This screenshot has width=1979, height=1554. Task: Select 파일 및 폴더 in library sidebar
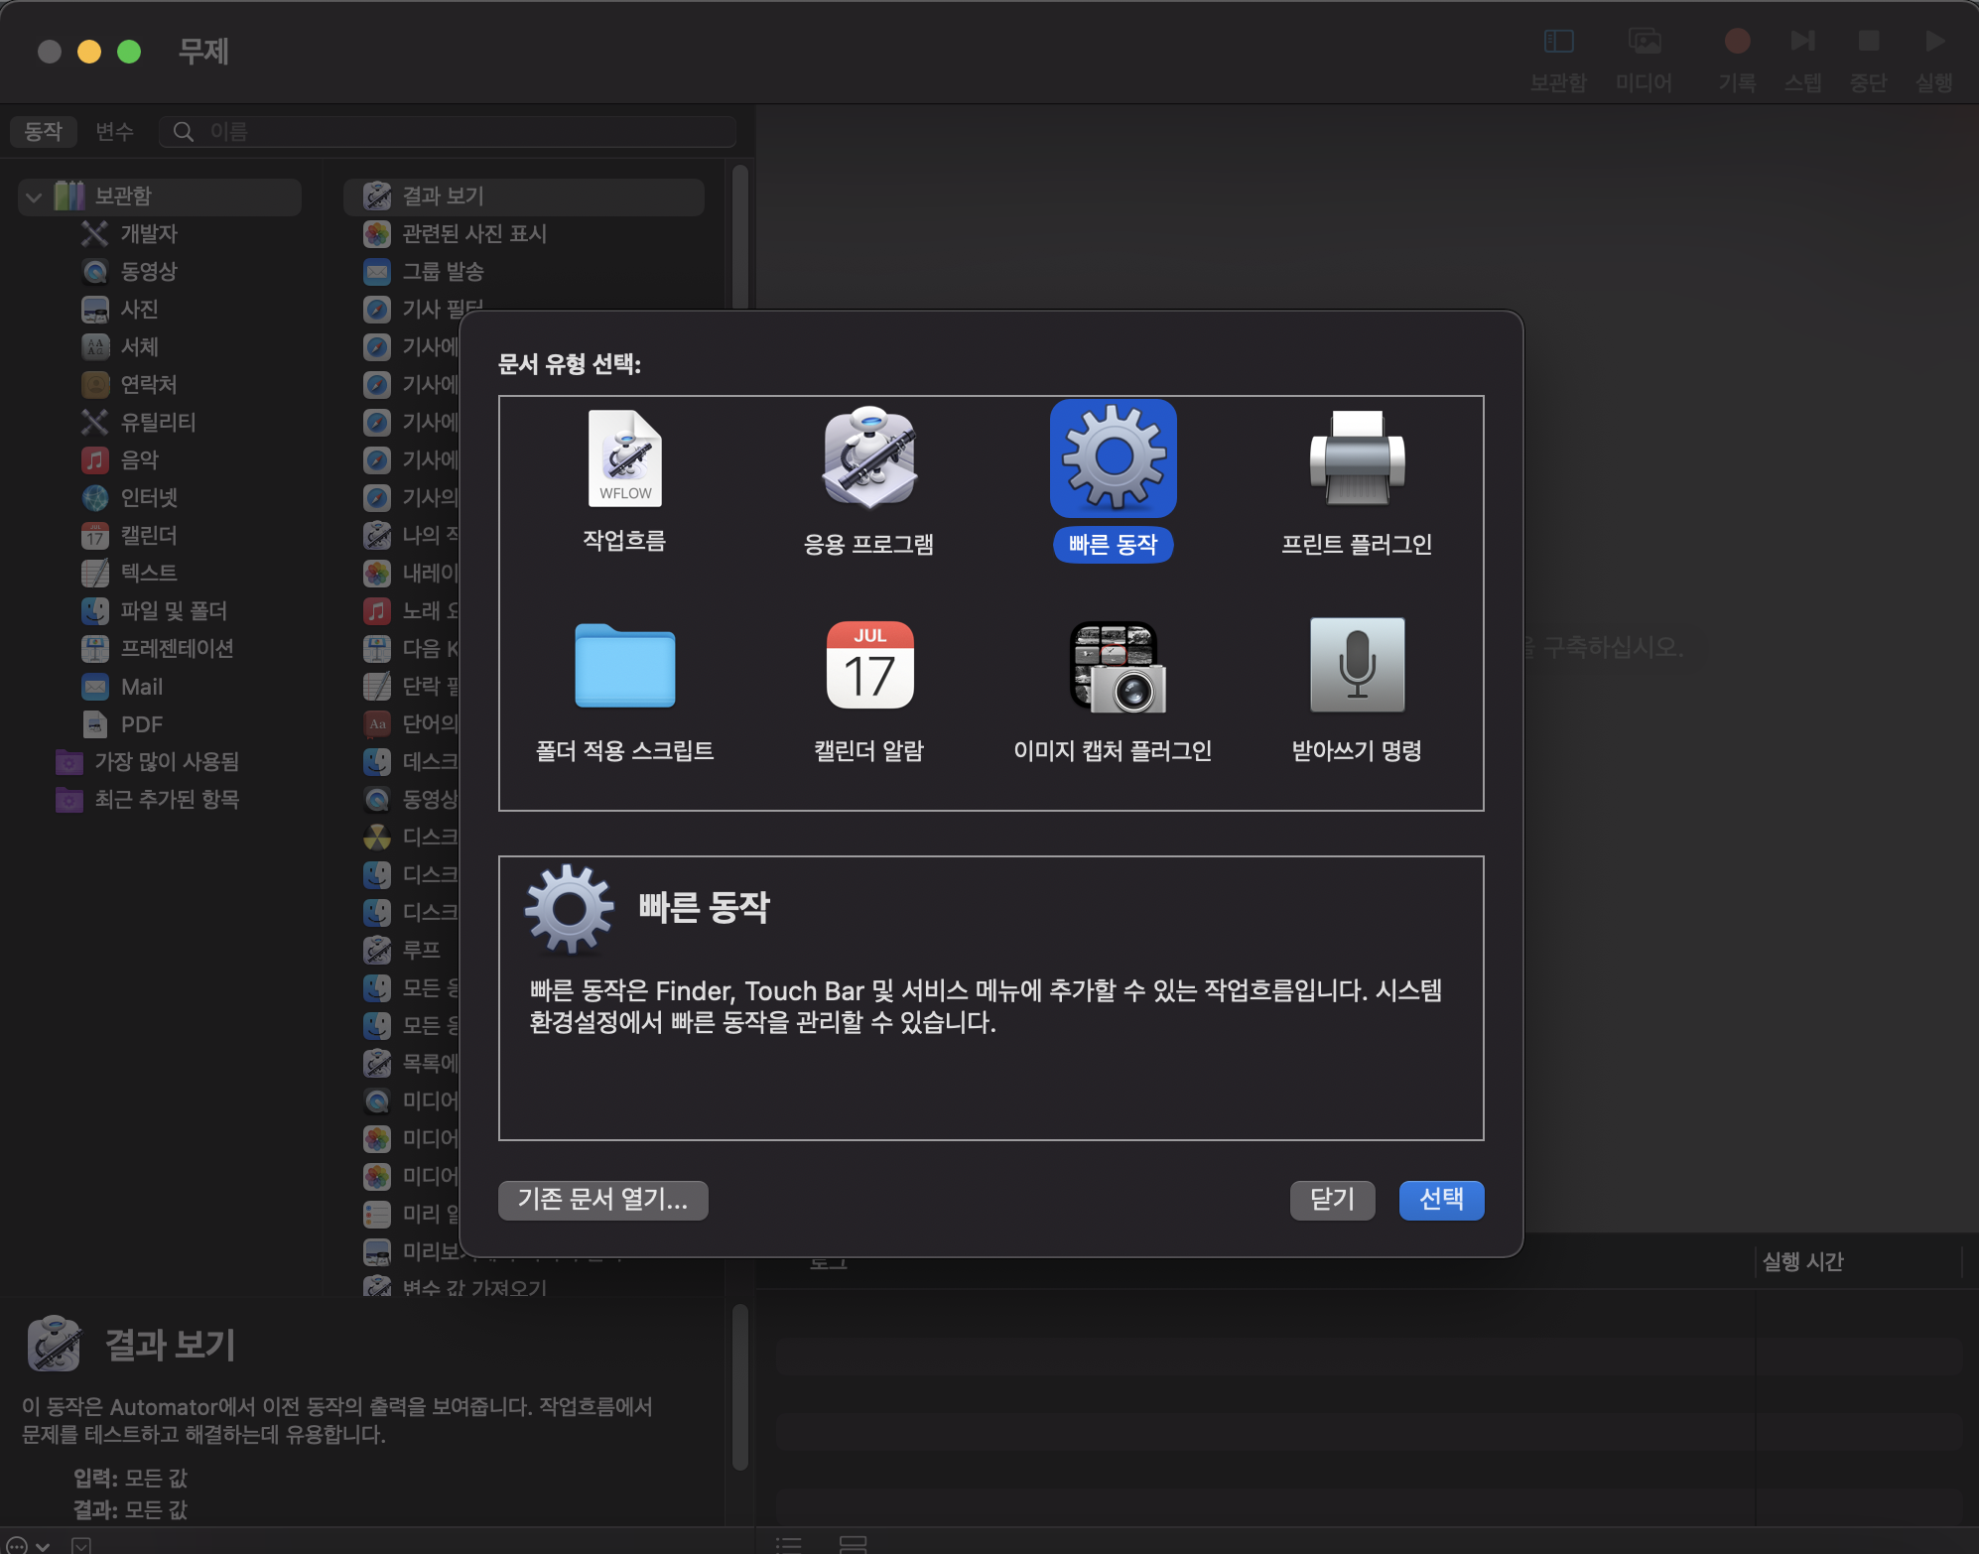174,610
